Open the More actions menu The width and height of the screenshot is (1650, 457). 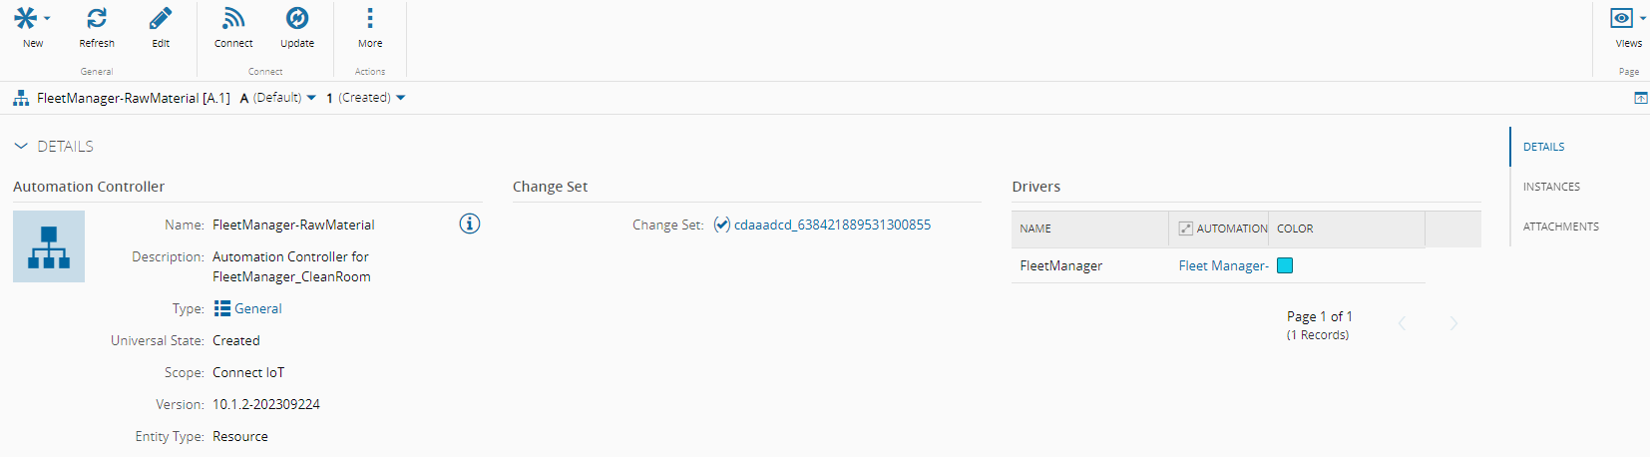[x=370, y=18]
